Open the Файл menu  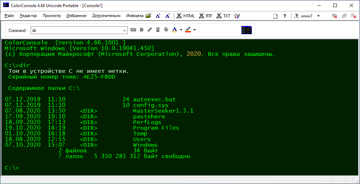click(x=9, y=16)
